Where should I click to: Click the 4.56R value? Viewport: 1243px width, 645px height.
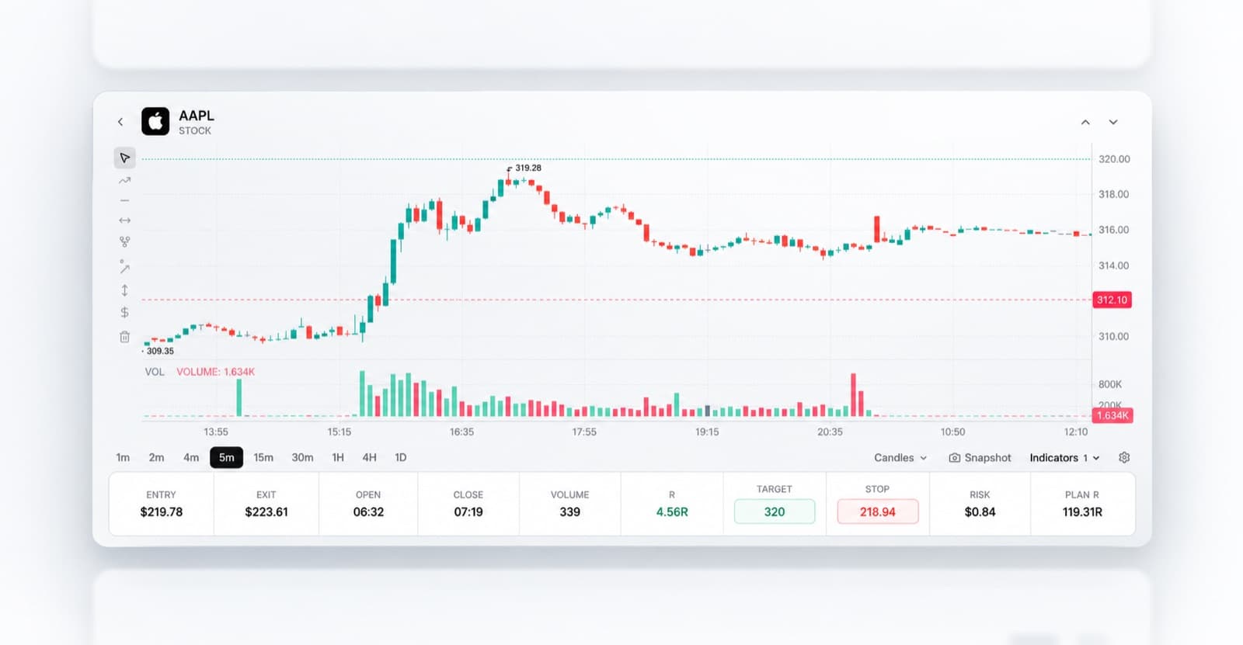click(x=672, y=512)
